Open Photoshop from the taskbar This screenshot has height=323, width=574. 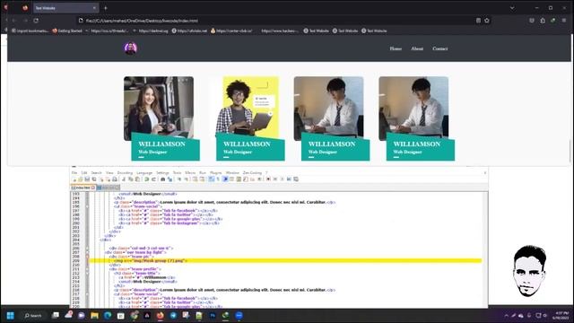(x=213, y=315)
